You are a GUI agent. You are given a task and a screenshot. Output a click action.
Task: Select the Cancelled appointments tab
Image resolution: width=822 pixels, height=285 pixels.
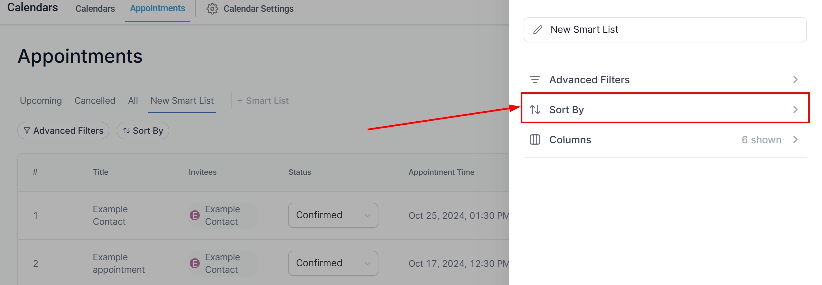pos(95,101)
